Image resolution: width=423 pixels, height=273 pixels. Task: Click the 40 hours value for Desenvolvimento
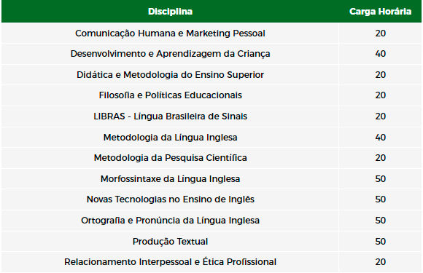click(x=381, y=54)
